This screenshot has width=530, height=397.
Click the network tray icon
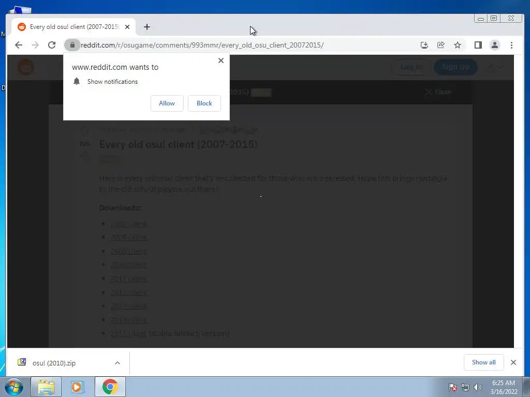465,388
